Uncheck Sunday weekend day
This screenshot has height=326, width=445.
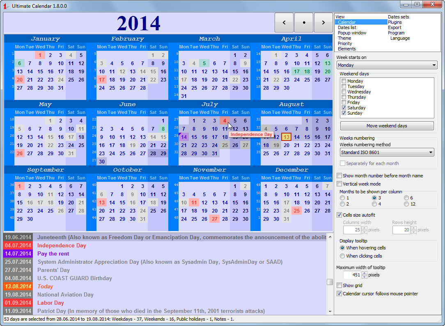tap(344, 113)
